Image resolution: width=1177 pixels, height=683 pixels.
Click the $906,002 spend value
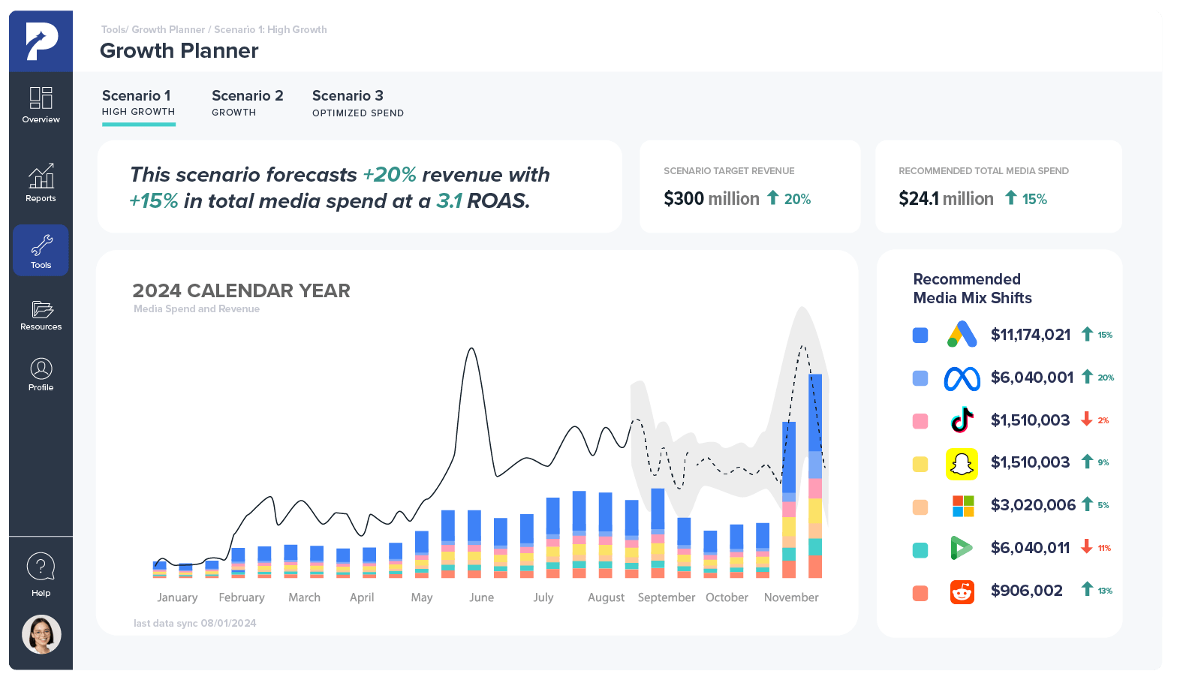(x=1026, y=591)
